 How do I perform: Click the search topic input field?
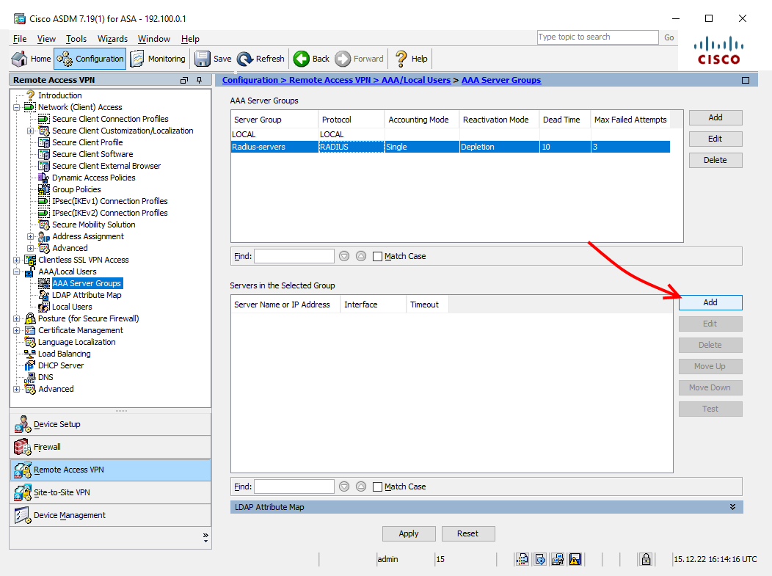point(597,37)
